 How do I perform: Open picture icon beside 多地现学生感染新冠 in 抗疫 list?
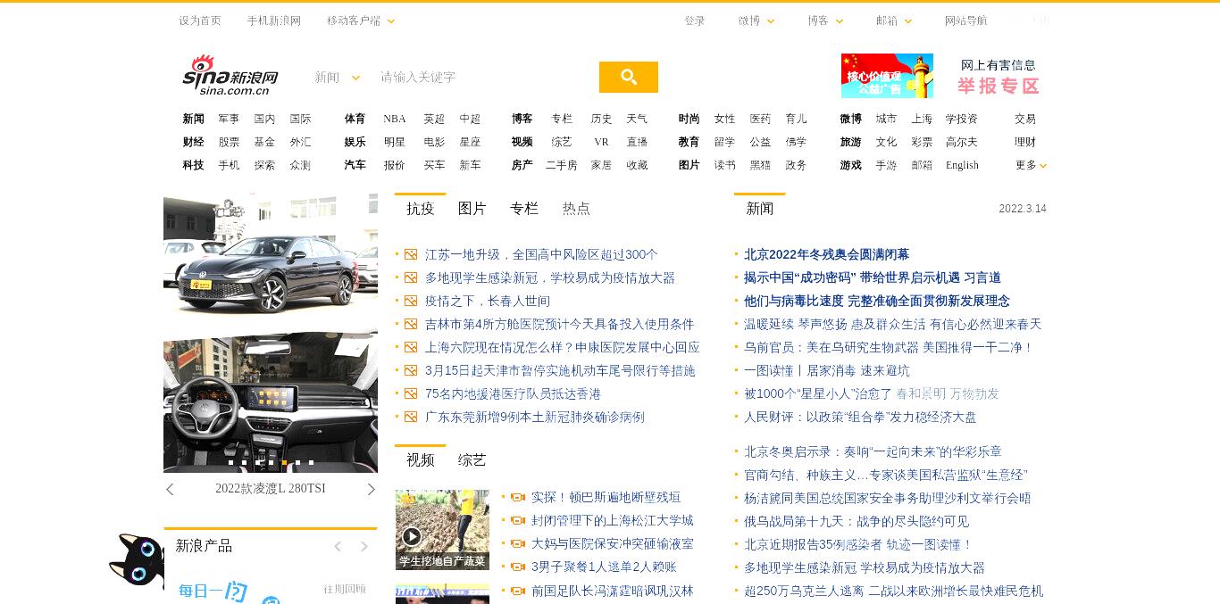[x=411, y=277]
